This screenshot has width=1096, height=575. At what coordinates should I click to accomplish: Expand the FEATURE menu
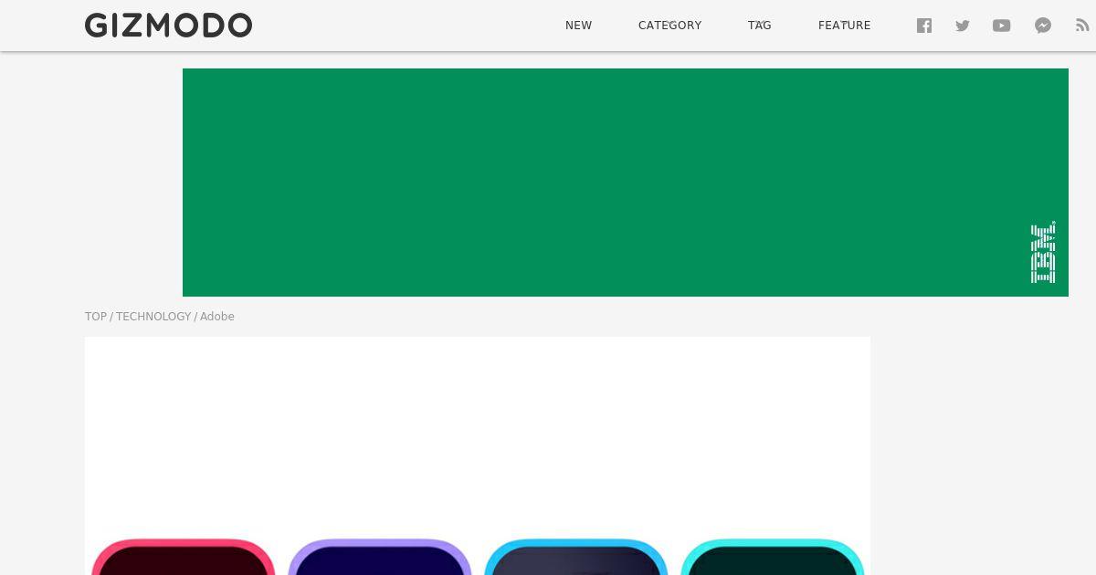[x=844, y=26]
